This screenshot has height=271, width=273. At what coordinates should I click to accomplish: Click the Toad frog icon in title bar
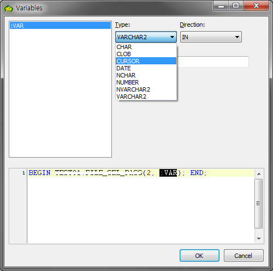[x=9, y=8]
